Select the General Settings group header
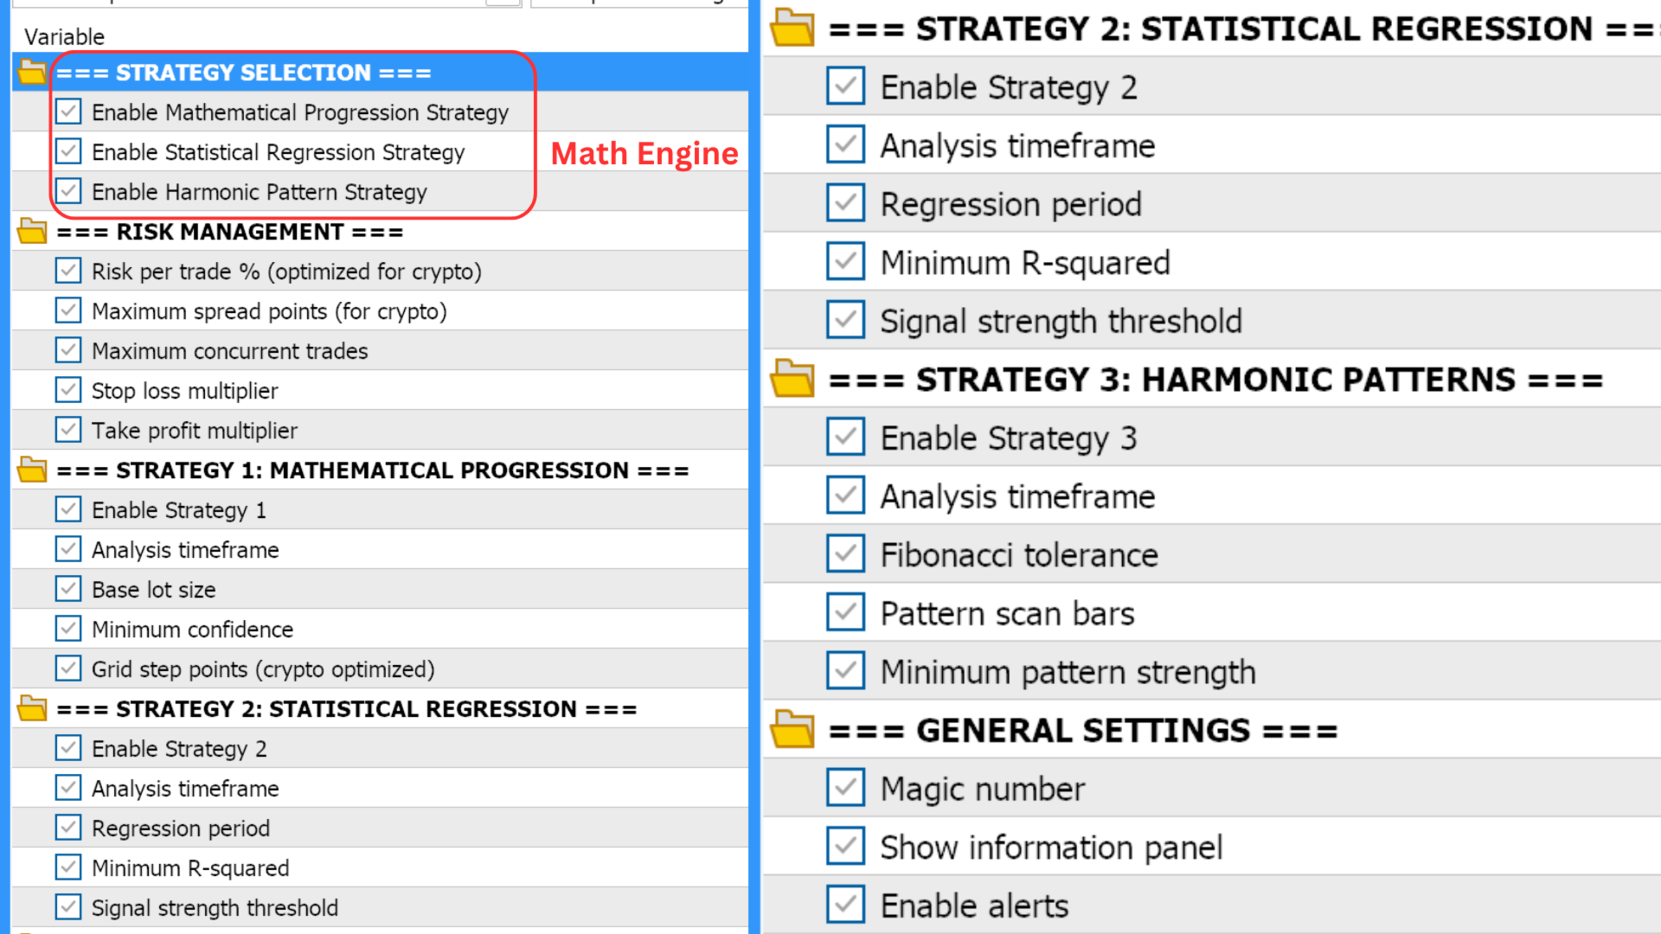This screenshot has width=1661, height=934. click(x=1126, y=731)
